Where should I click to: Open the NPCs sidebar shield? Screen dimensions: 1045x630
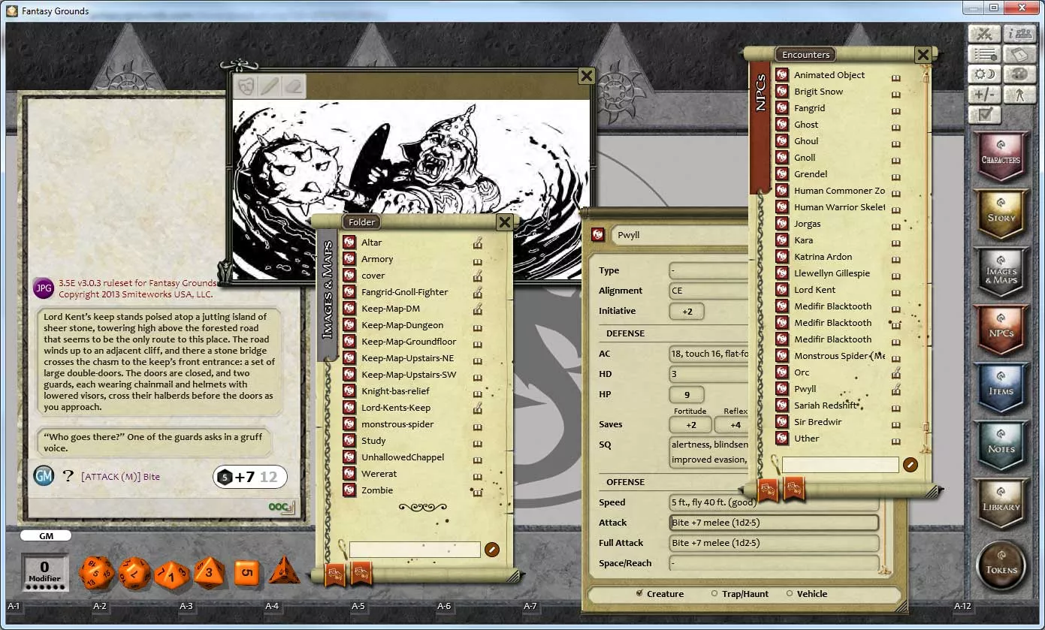click(x=1001, y=331)
